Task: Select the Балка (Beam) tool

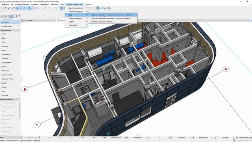Action: (4, 50)
